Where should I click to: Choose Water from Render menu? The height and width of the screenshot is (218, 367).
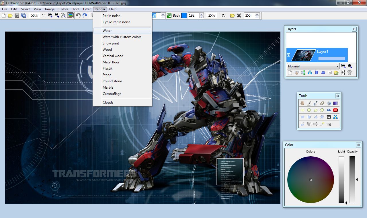122,31
